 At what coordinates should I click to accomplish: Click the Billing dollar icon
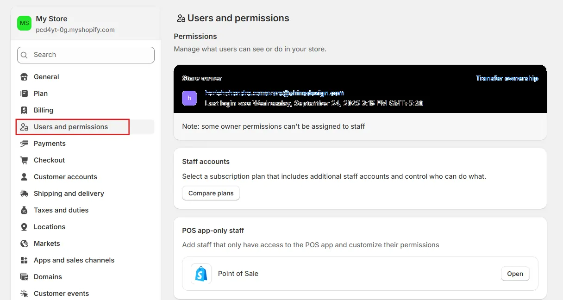(24, 110)
